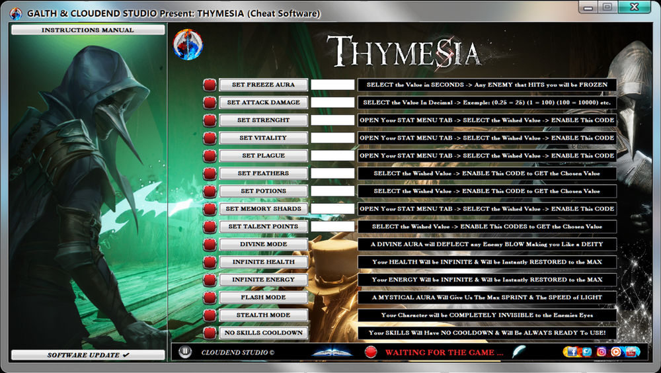Toggle the red switch for SET STRENGHT
The image size is (661, 373).
[x=210, y=120]
